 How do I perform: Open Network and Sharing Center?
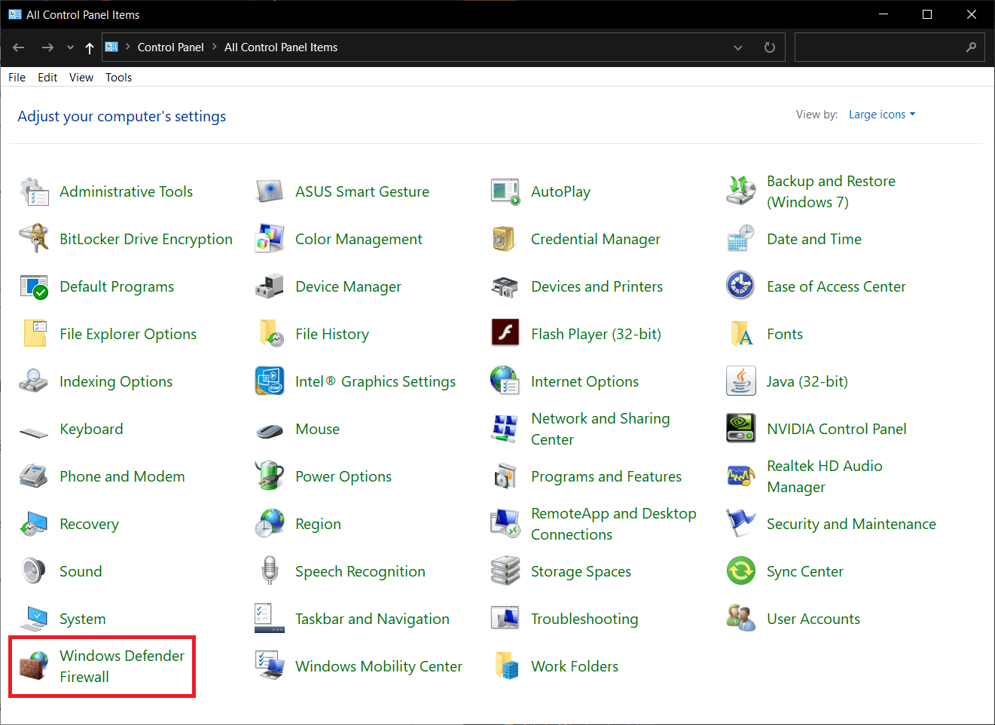click(x=600, y=428)
